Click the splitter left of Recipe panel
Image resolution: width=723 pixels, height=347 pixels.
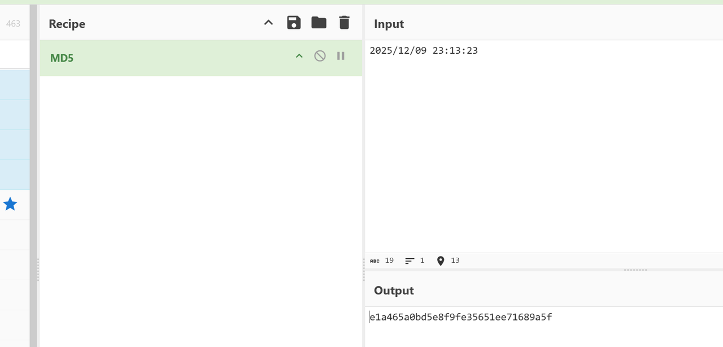pos(37,269)
